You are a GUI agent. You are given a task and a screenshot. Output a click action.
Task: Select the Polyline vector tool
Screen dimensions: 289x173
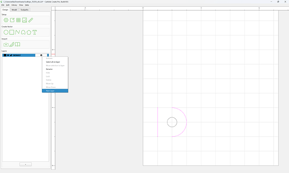click(x=18, y=32)
